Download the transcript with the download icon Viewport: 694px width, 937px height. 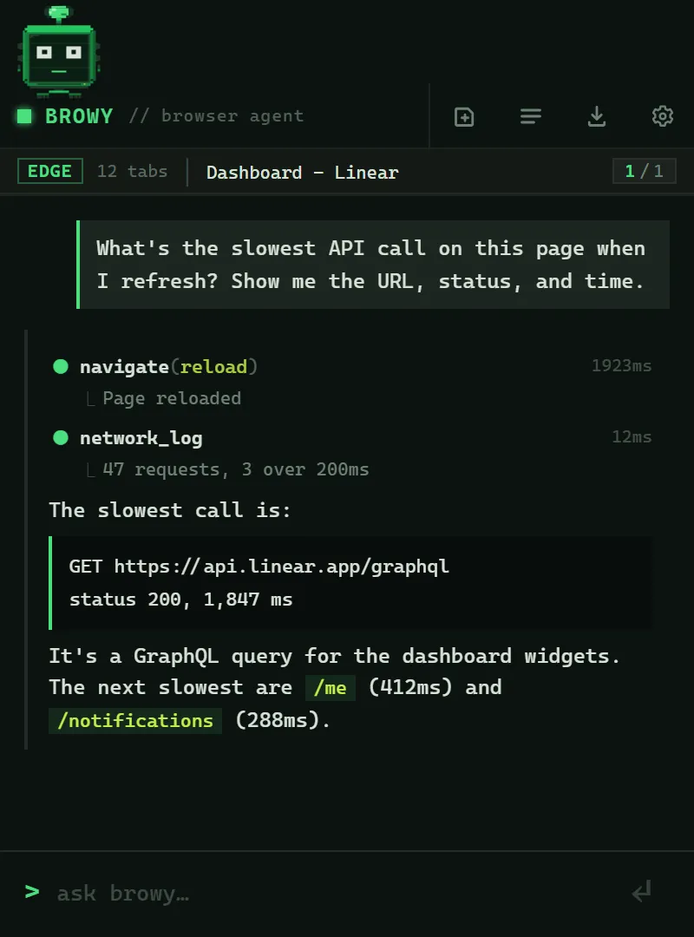[597, 116]
